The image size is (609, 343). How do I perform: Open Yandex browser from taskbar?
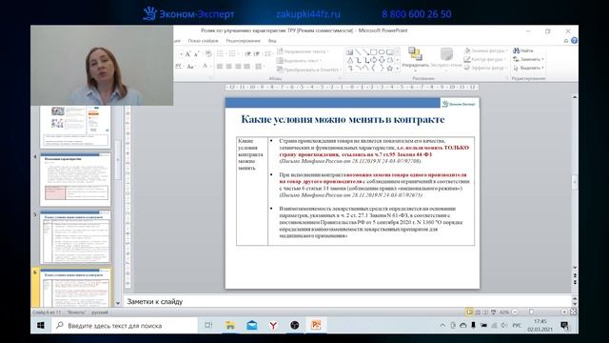click(273, 325)
